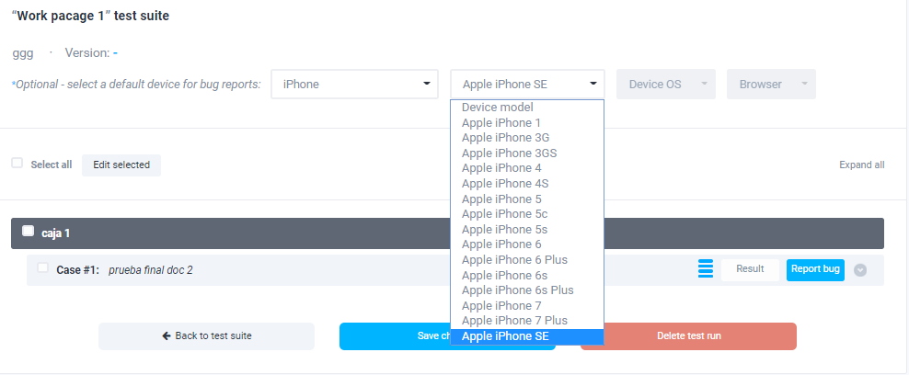This screenshot has width=909, height=375.
Task: Toggle the Select all checkbox
Action: pos(17,163)
